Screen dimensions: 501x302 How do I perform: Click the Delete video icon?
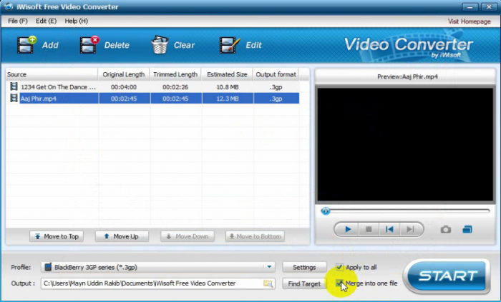[89, 44]
